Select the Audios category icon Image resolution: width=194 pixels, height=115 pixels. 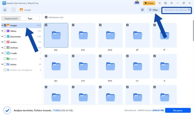tap(8, 42)
